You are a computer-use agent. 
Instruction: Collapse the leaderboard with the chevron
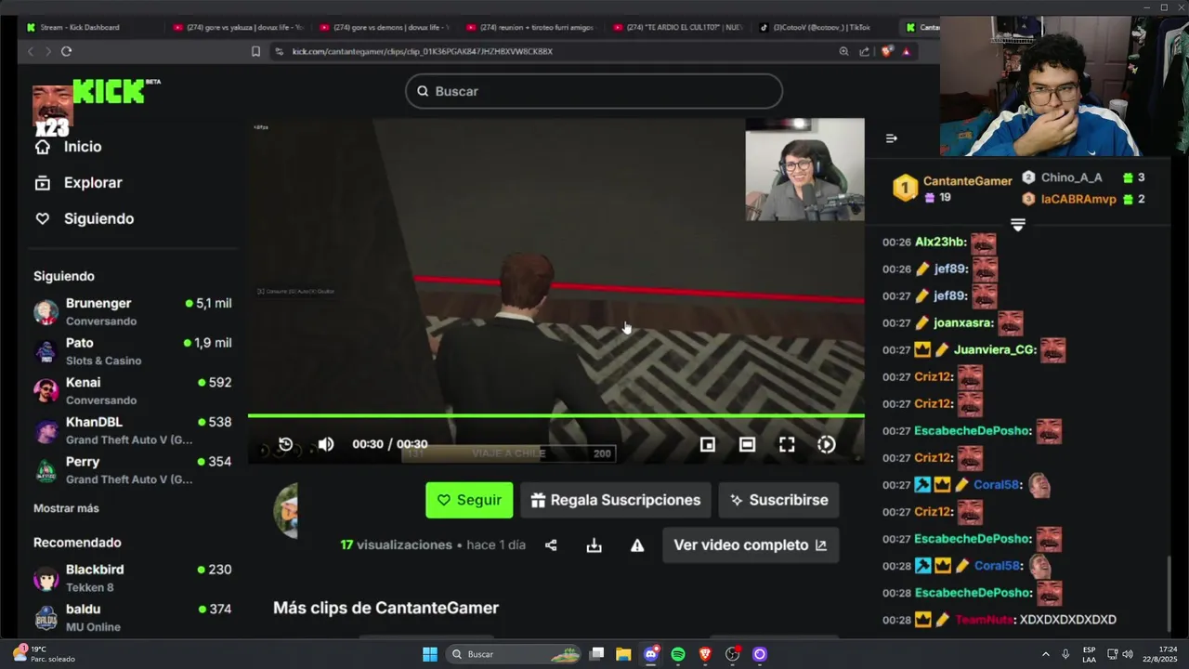1017,225
